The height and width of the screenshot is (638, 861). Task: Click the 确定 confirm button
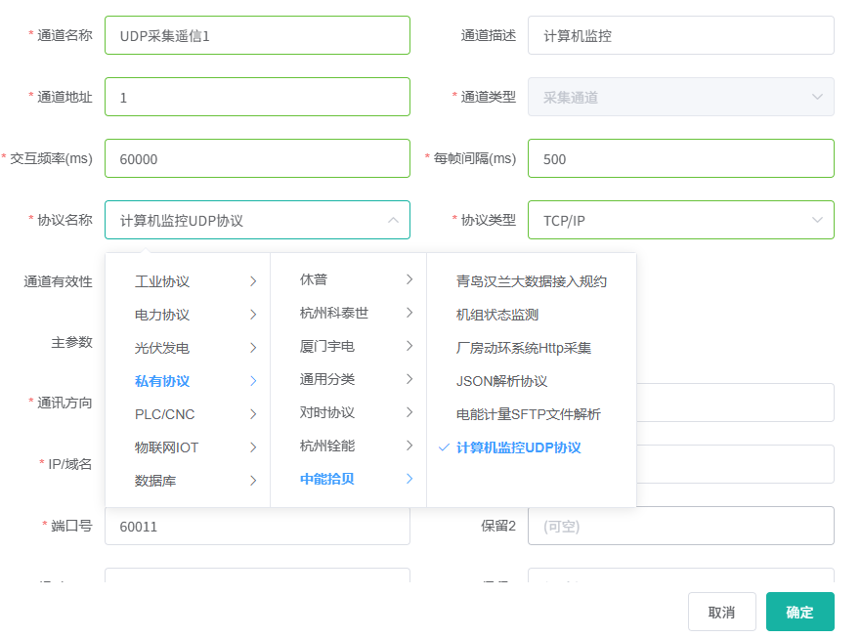point(799,612)
